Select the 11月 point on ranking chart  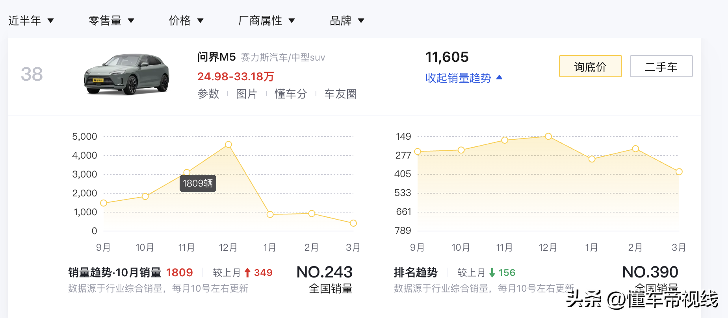(505, 140)
